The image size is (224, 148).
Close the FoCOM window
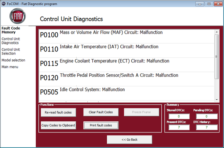(218, 4)
